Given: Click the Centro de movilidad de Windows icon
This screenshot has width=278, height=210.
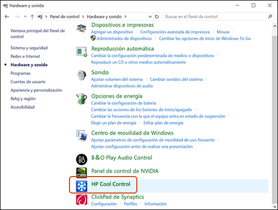Looking at the screenshot, I should 82,136.
